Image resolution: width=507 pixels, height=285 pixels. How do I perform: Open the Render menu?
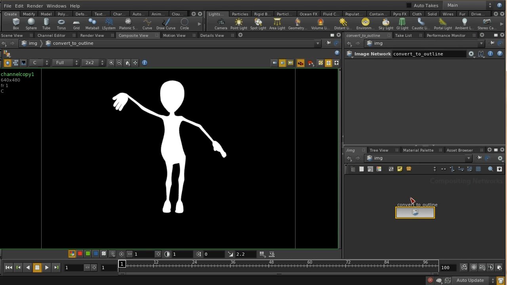tap(35, 6)
